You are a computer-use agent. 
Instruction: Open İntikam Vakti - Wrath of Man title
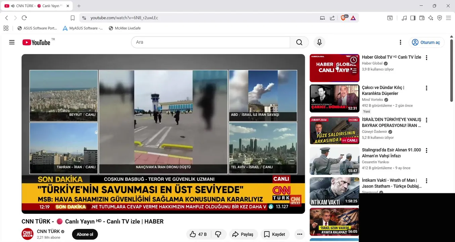392,183
